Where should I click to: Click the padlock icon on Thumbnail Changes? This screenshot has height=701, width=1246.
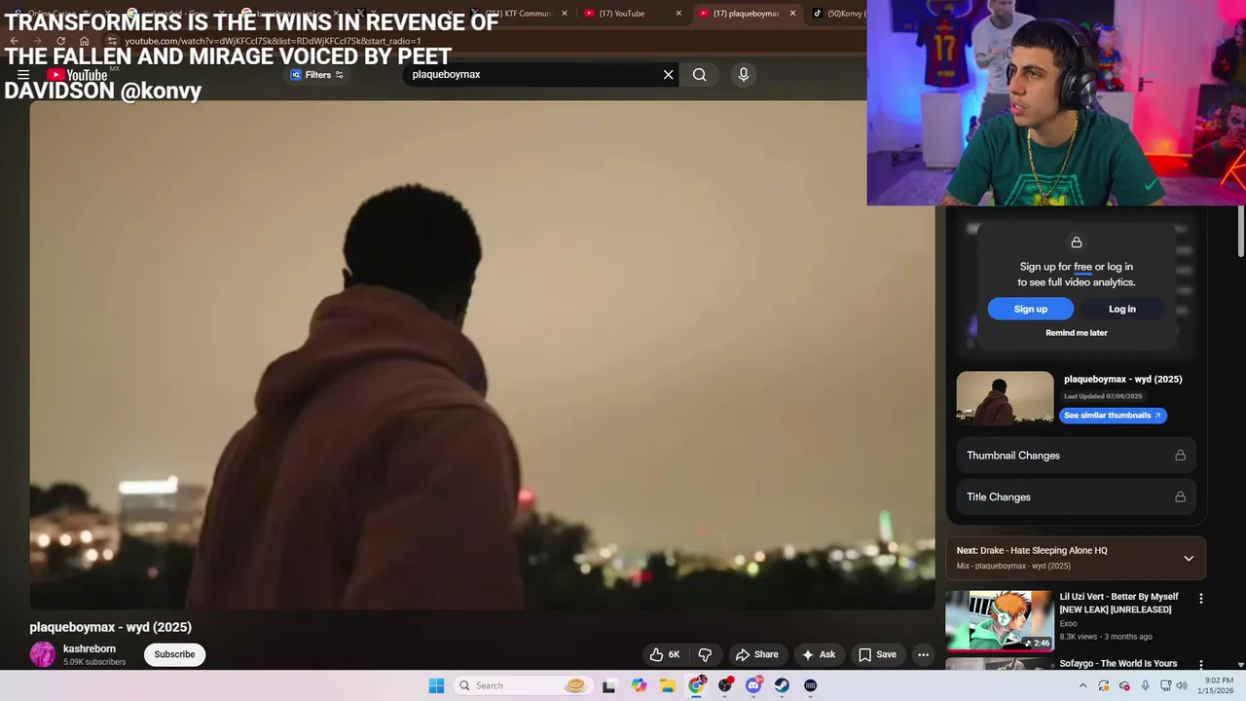(1180, 456)
